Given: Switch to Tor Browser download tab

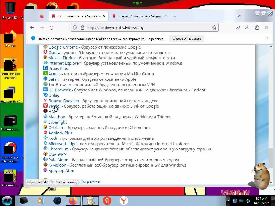Looking at the screenshot, I should [x=79, y=16].
